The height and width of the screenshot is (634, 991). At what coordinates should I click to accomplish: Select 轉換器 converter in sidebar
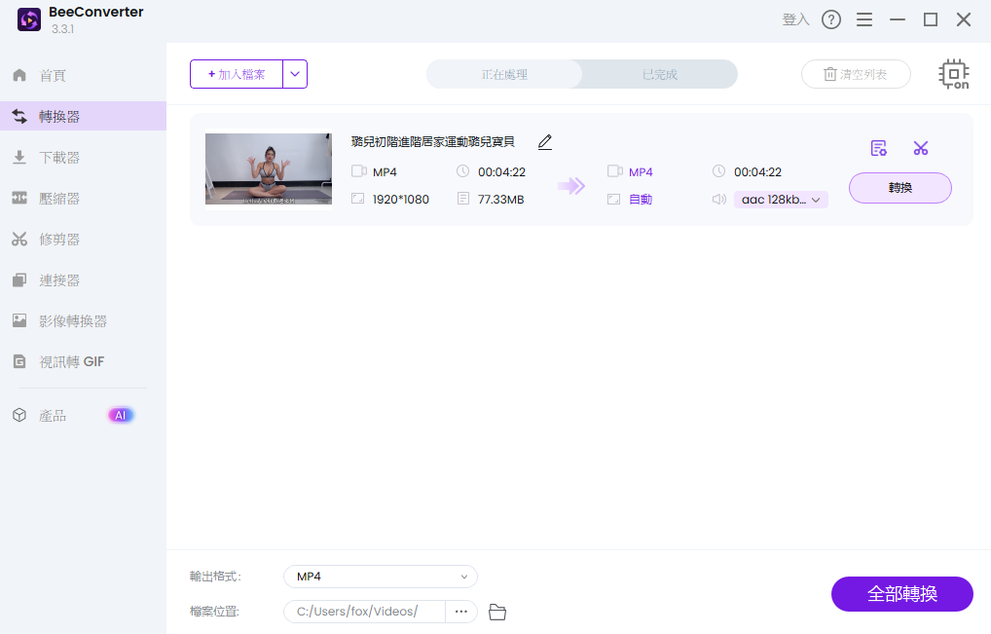pyautogui.click(x=83, y=116)
